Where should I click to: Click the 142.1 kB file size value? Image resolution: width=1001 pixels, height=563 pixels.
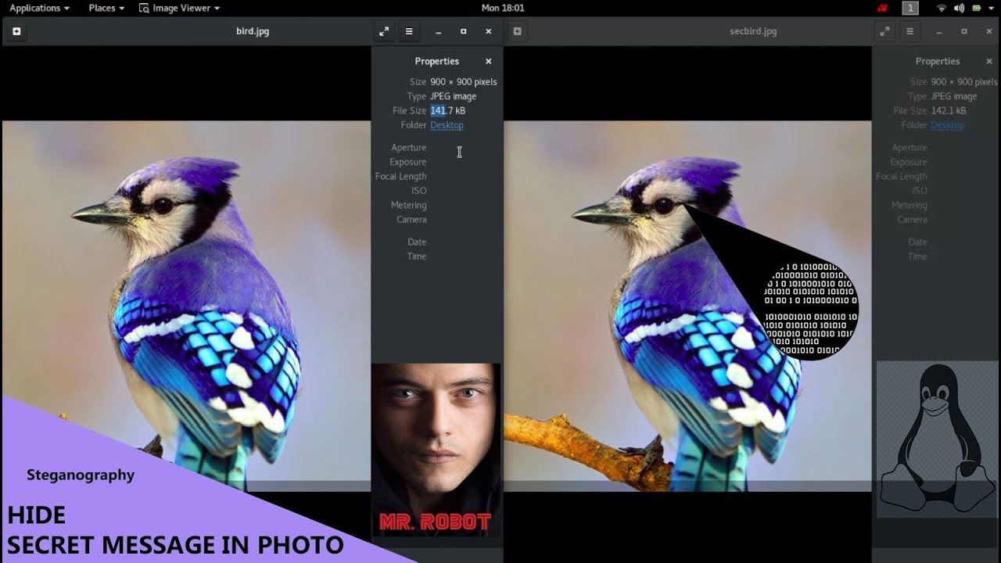click(x=949, y=111)
